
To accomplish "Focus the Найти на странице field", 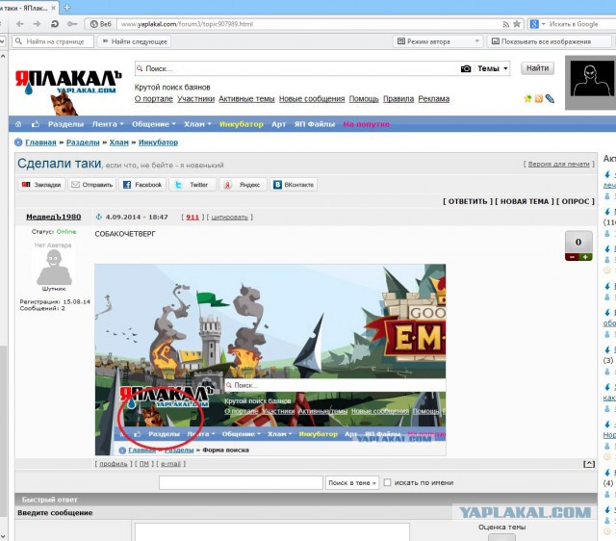I will [53, 41].
